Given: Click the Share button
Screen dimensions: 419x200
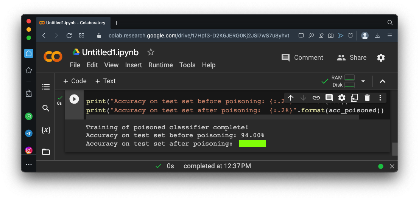Looking at the screenshot, I should [x=352, y=57].
